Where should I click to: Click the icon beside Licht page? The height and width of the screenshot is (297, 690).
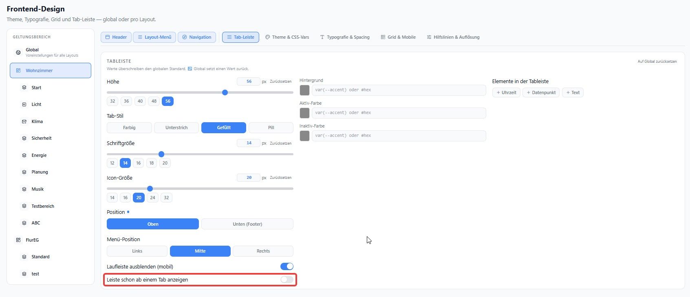24,104
